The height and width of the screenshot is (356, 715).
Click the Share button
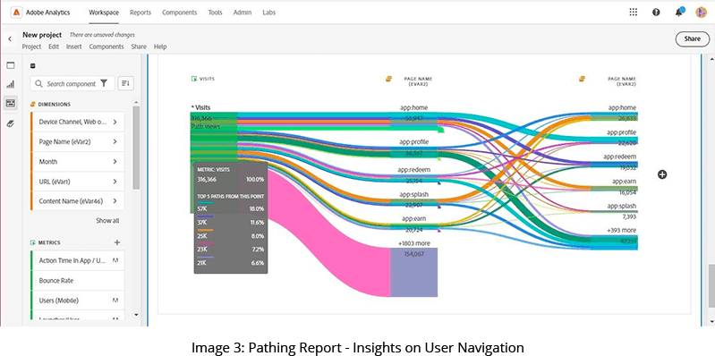[692, 38]
